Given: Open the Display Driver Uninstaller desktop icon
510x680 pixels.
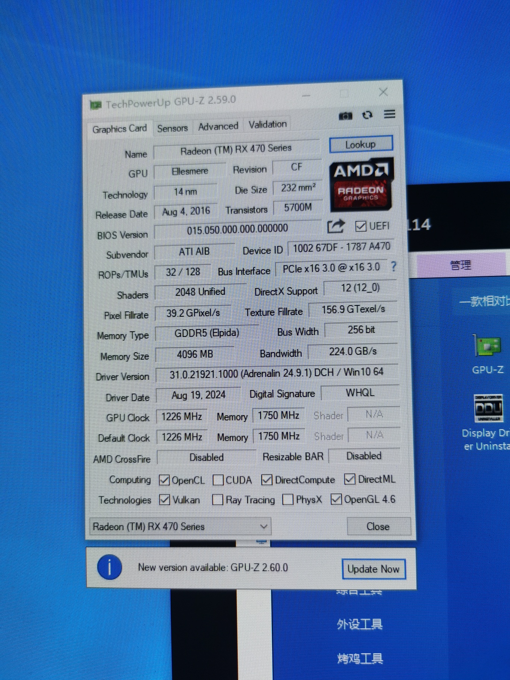Looking at the screenshot, I should tap(488, 421).
